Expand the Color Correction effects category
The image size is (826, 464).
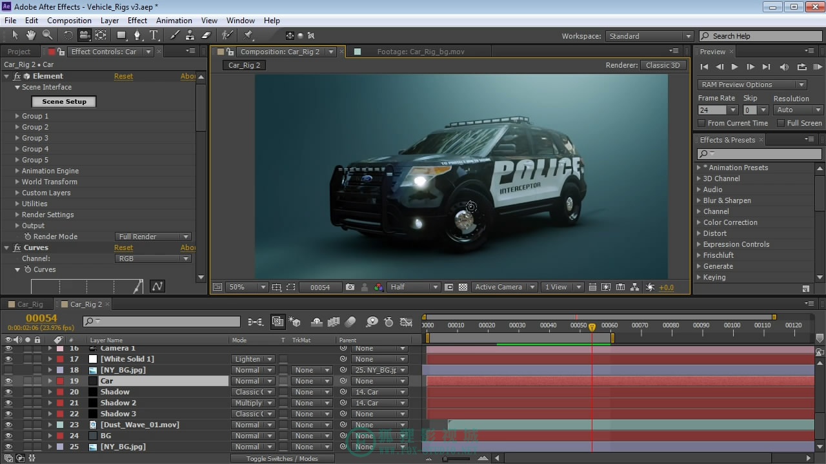(x=698, y=222)
